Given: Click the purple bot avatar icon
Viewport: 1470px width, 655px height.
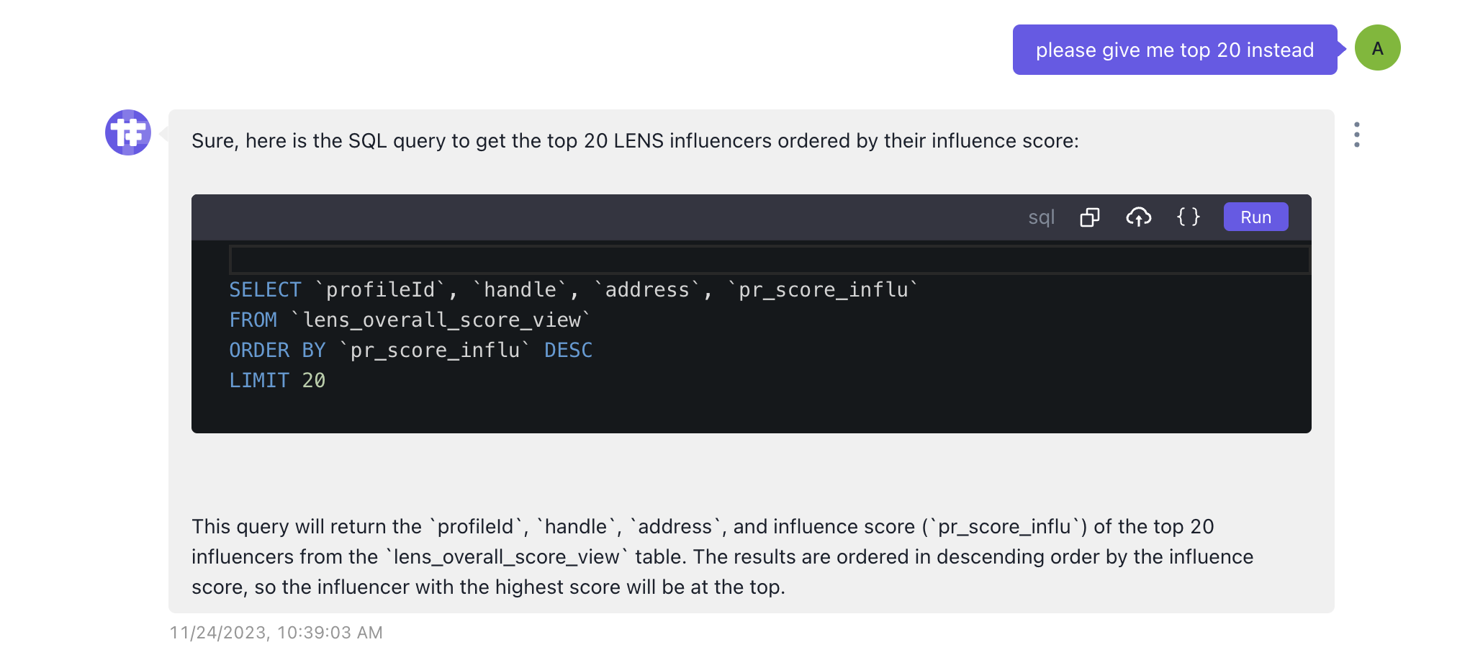Looking at the screenshot, I should pyautogui.click(x=128, y=132).
